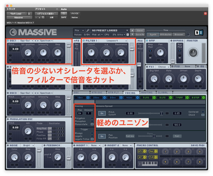Enable the Monophon voicing option
Screen dimensions: 213x176
[x=92, y=121]
